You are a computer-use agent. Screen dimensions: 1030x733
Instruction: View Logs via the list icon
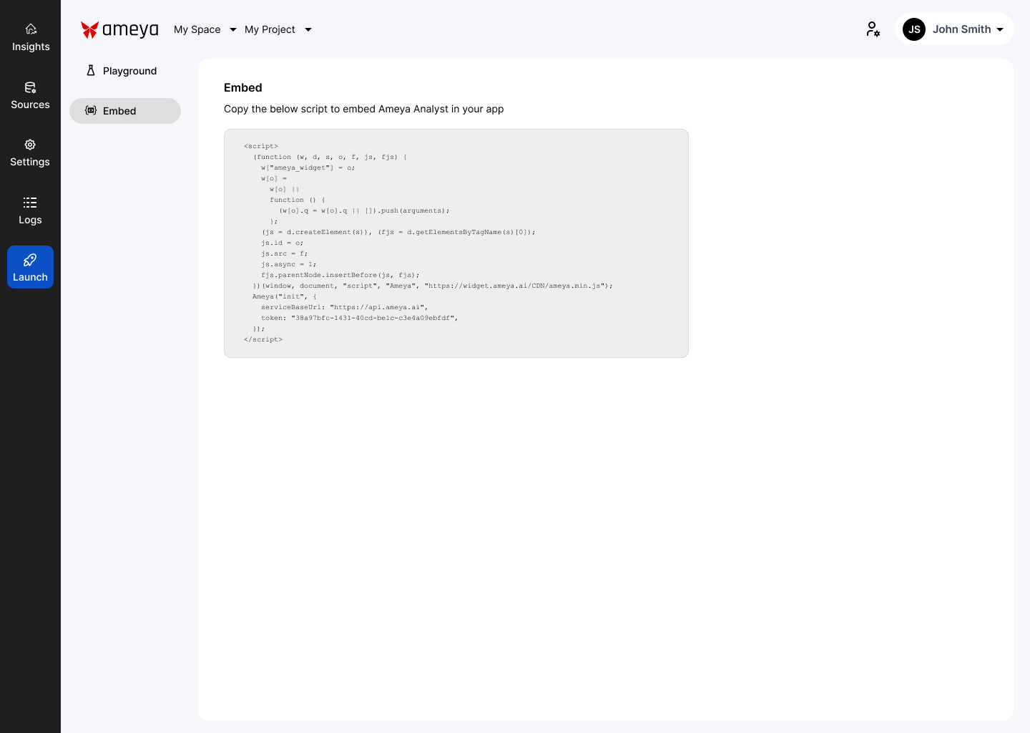coord(30,203)
